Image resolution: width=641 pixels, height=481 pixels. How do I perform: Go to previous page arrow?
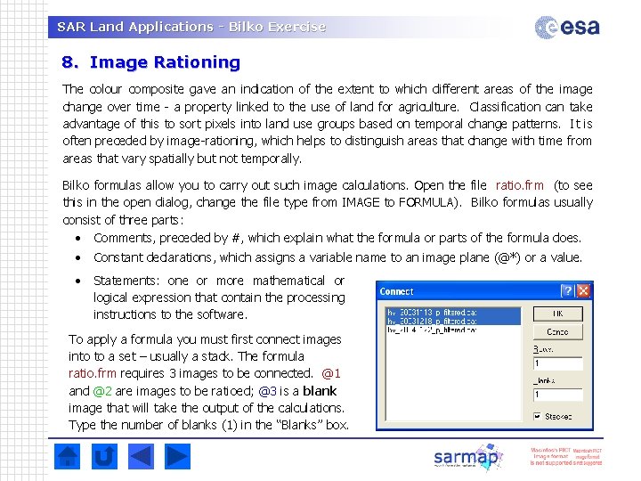tap(141, 456)
